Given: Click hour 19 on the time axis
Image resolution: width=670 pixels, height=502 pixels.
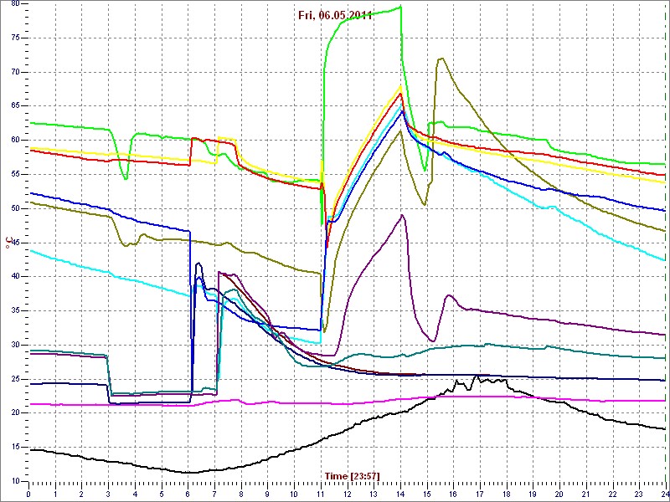Looking at the screenshot, I should coord(533,493).
